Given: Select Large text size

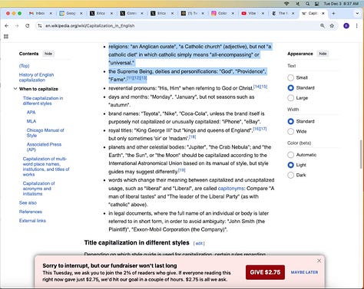Looking at the screenshot, I should (290, 98).
